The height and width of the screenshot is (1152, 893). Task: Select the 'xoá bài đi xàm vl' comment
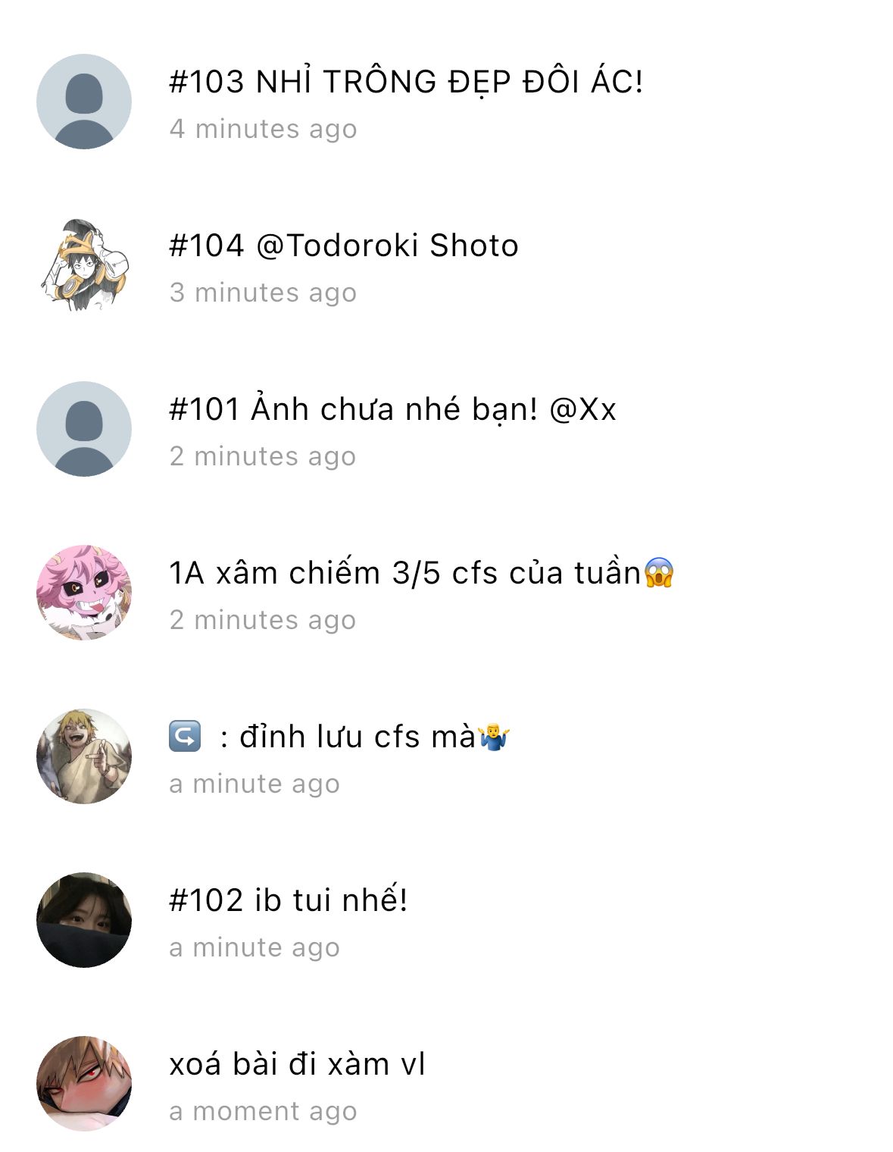[297, 1064]
